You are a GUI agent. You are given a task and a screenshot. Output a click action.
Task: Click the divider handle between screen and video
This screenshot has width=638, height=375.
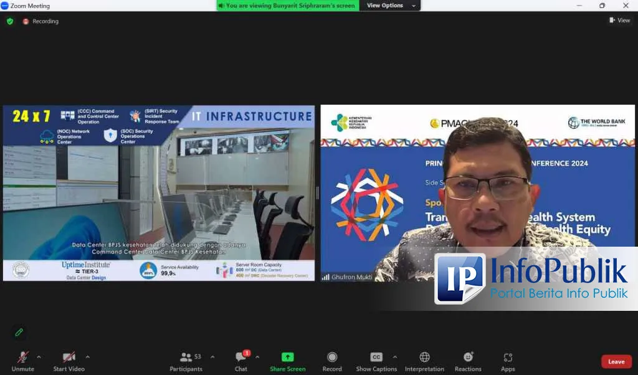point(317,192)
